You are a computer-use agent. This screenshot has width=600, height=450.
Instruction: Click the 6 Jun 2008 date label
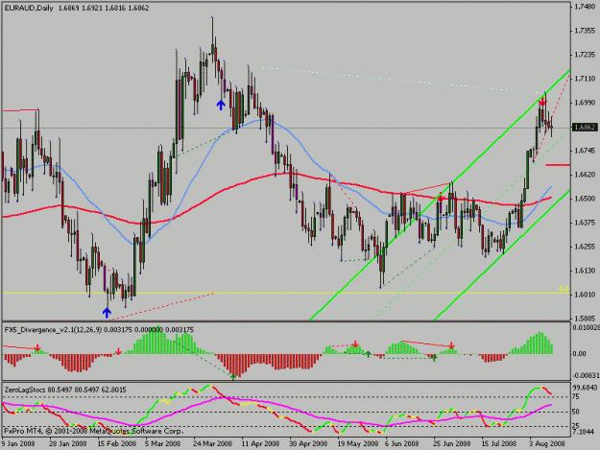tap(402, 444)
